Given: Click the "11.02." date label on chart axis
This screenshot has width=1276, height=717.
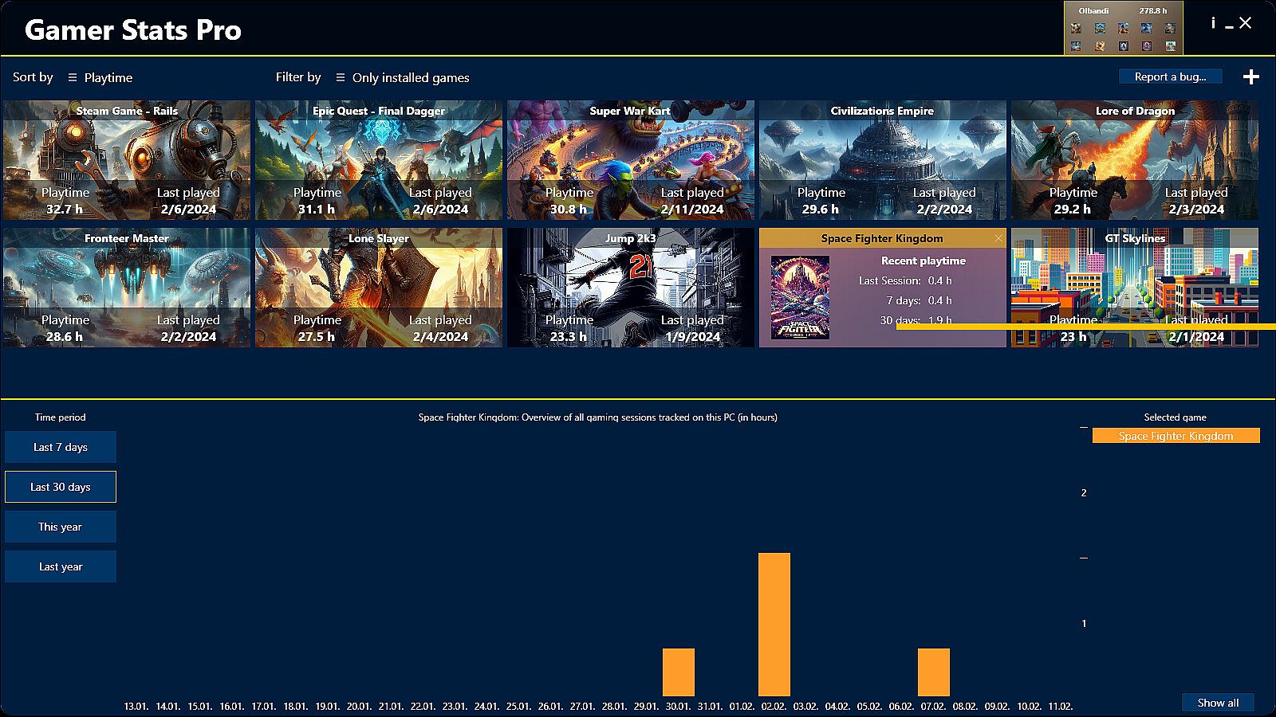Looking at the screenshot, I should [x=1061, y=707].
